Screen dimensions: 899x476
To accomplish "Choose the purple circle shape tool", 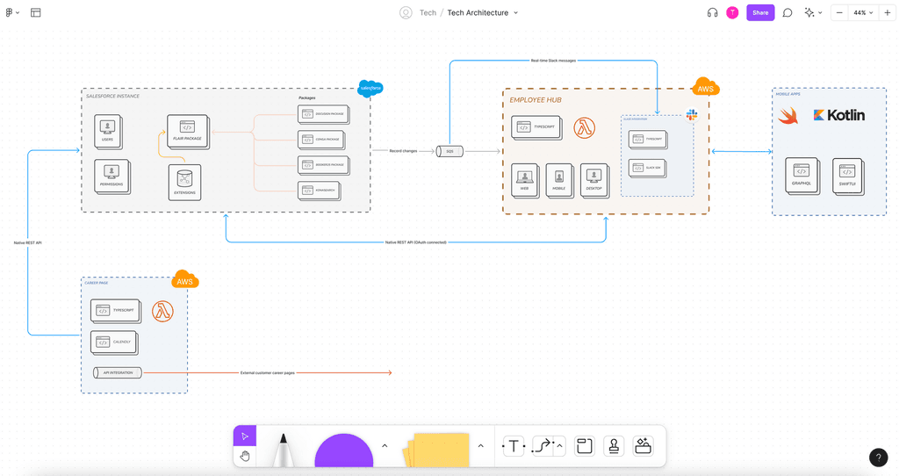I will pos(344,451).
